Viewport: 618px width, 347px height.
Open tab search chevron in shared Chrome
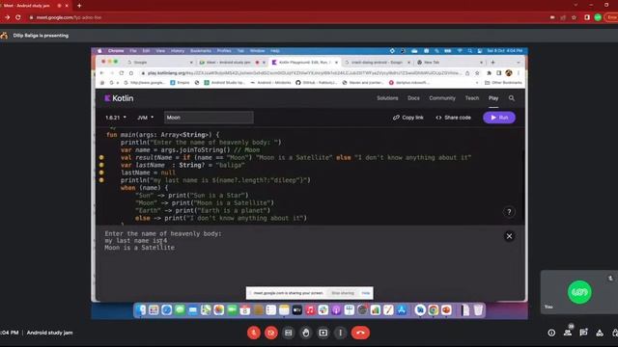tap(518, 62)
